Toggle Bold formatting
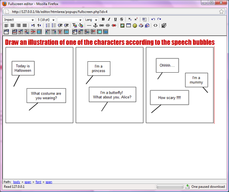 tap(103, 19)
